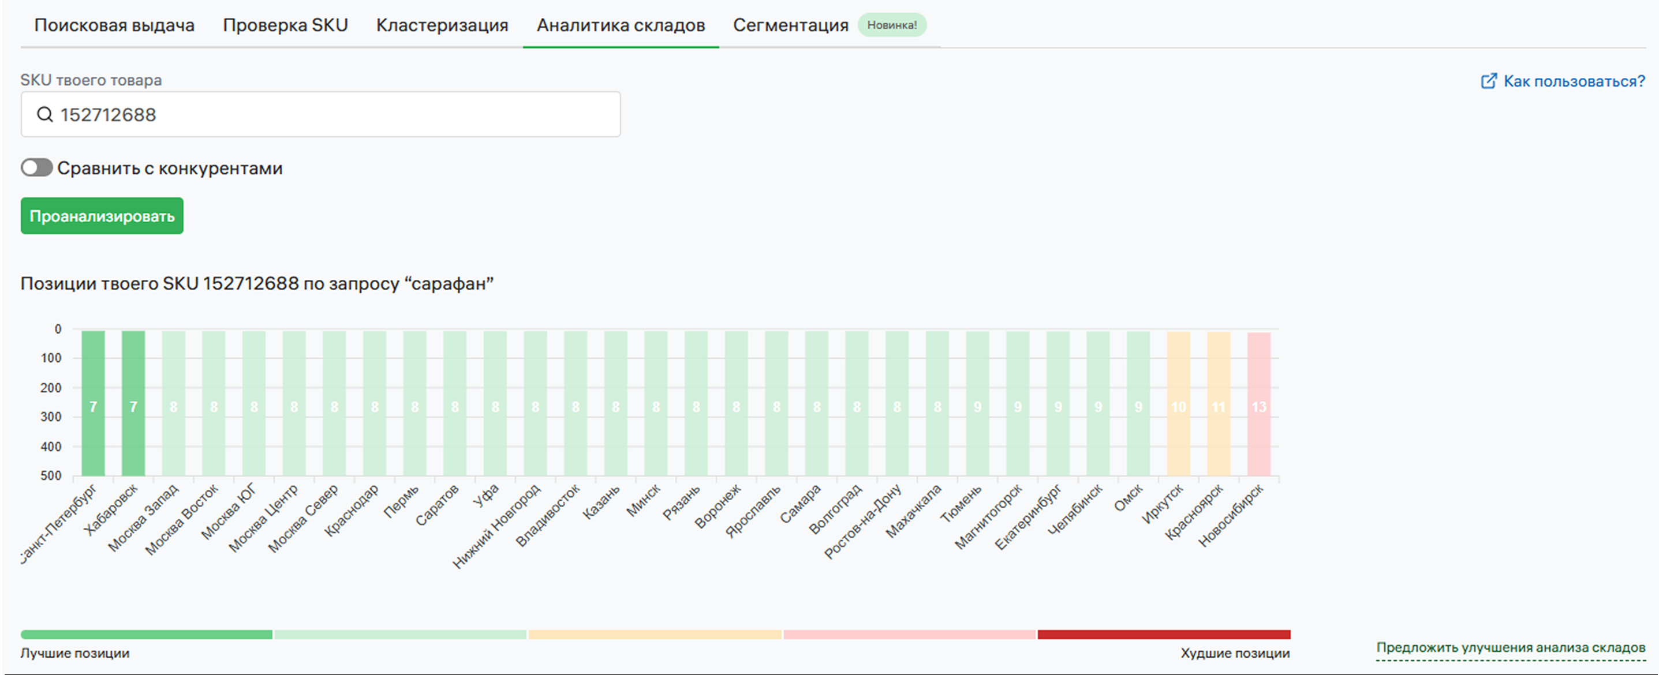The width and height of the screenshot is (1659, 675).
Task: Open the Кластеризация tab
Action: [442, 25]
